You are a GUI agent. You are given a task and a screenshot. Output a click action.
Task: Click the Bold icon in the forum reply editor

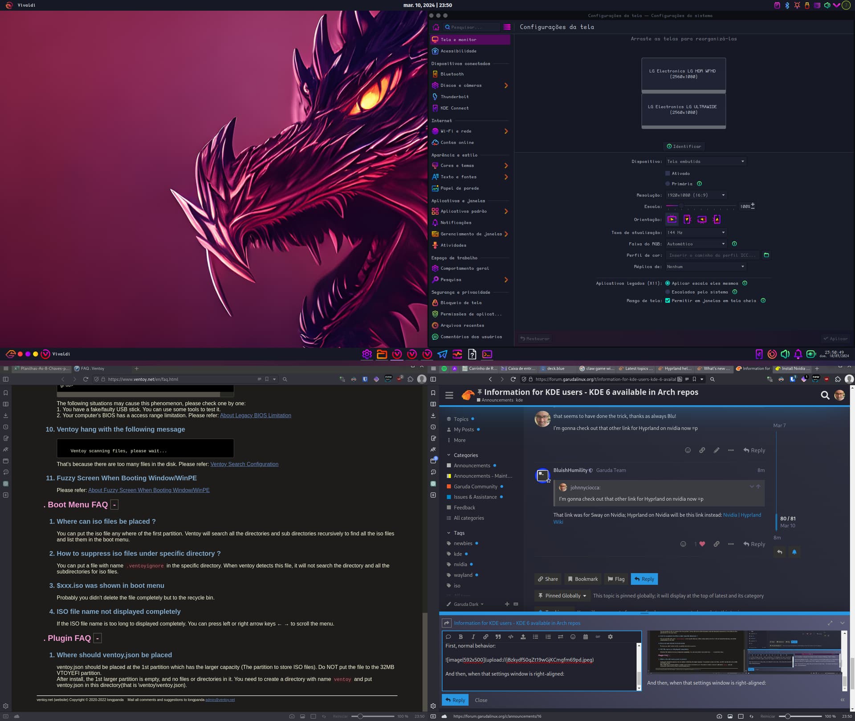[460, 636]
